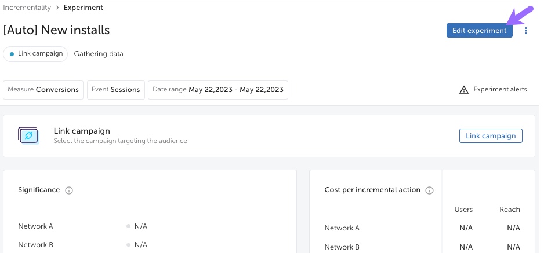
Task: Click the Significance info icon
Action: pos(69,190)
